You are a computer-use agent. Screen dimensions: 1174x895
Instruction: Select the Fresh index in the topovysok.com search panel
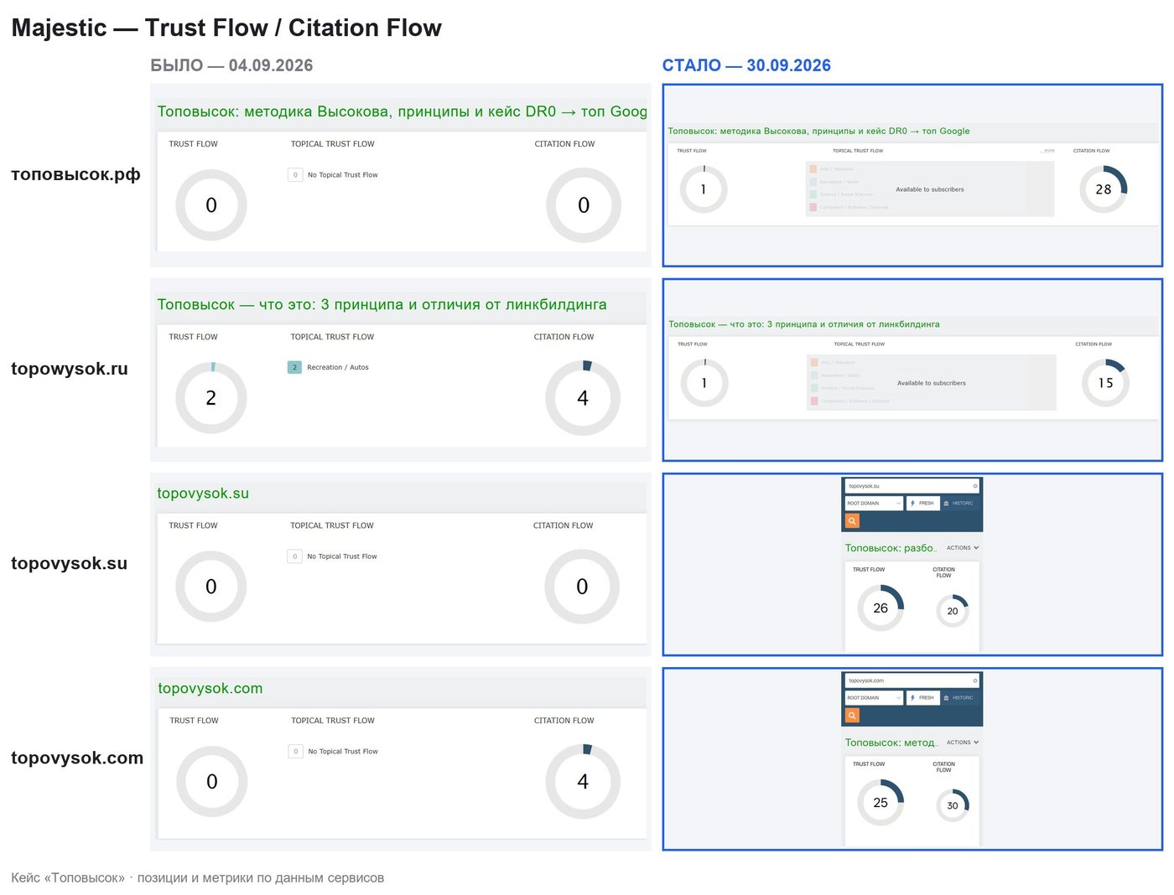pos(922,698)
